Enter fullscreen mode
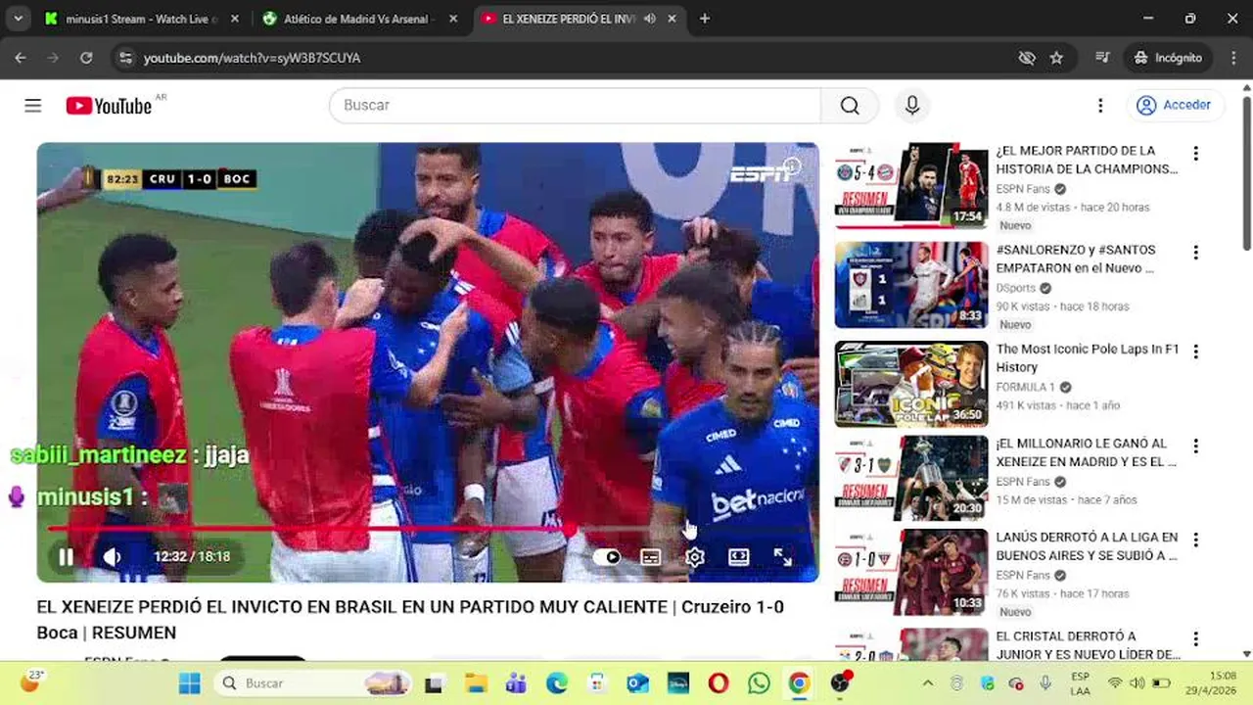The width and height of the screenshot is (1253, 705). click(x=783, y=557)
